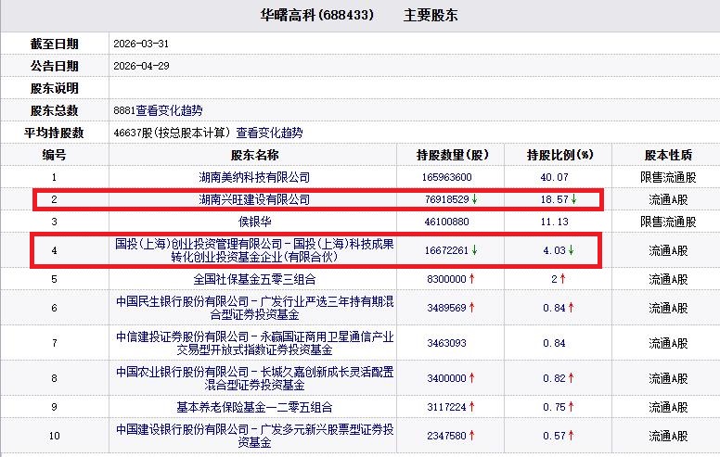Click the 股本性质 column header

tap(668, 155)
